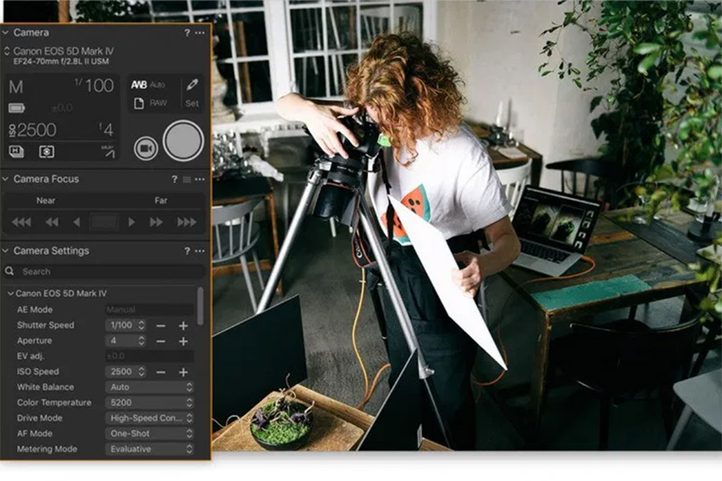Click the focus position slider between the arrows

(x=104, y=222)
